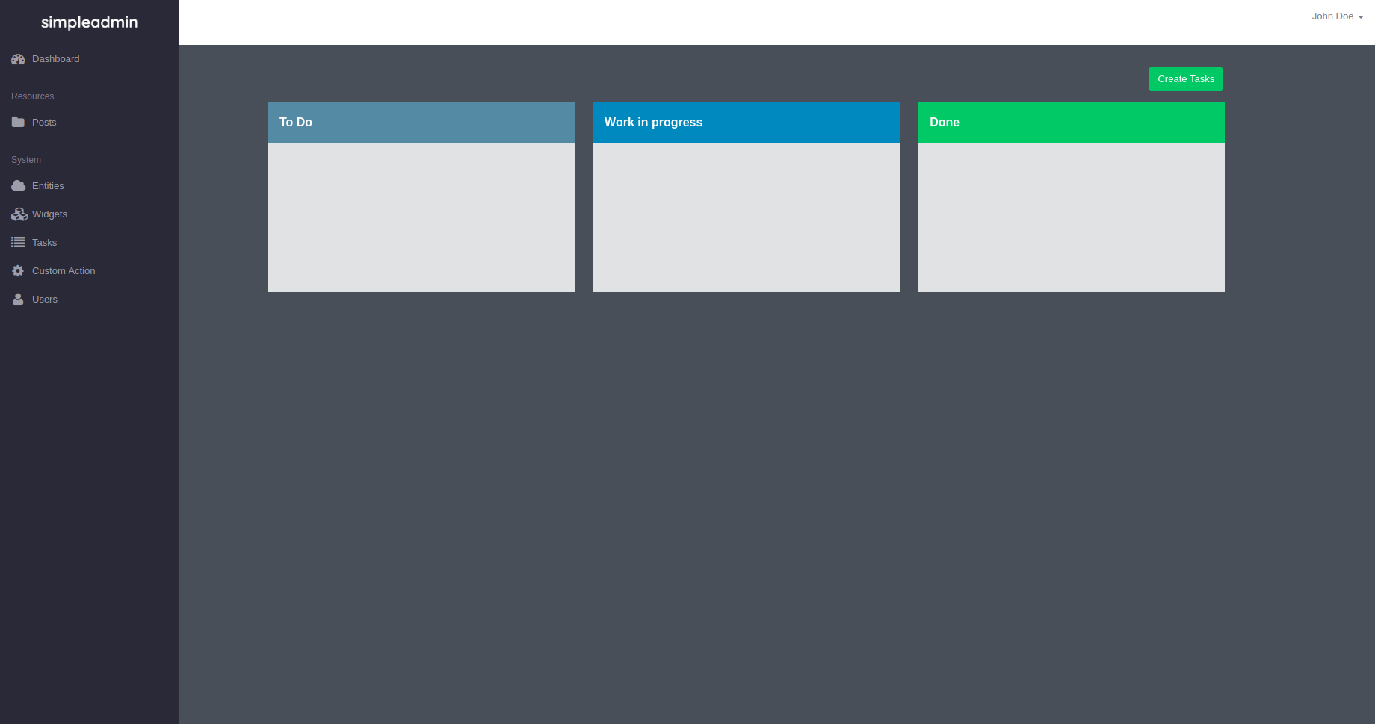The width and height of the screenshot is (1375, 724).
Task: Expand the user menu caret
Action: tap(1362, 16)
